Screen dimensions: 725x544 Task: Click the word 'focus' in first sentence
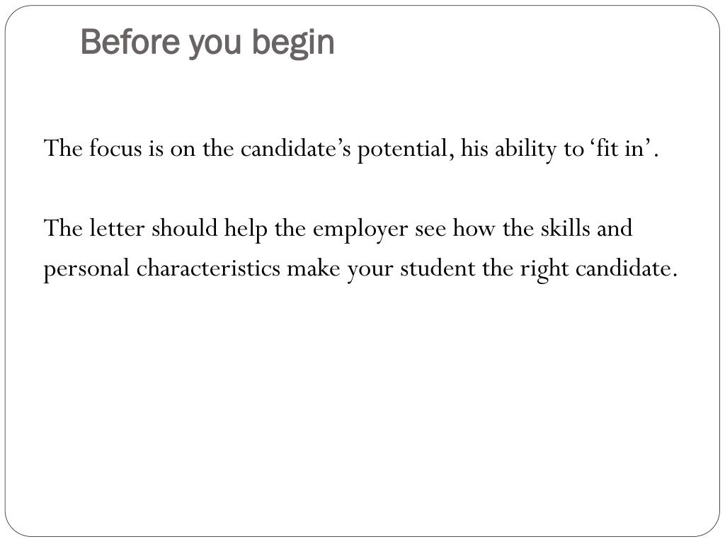(x=115, y=149)
